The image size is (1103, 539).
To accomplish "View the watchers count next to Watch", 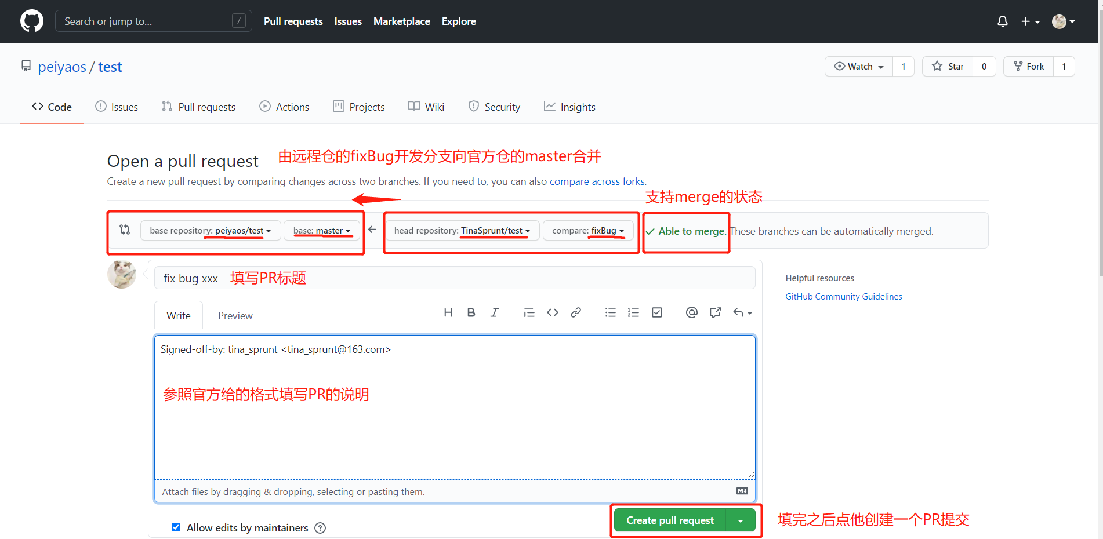I will pos(904,66).
